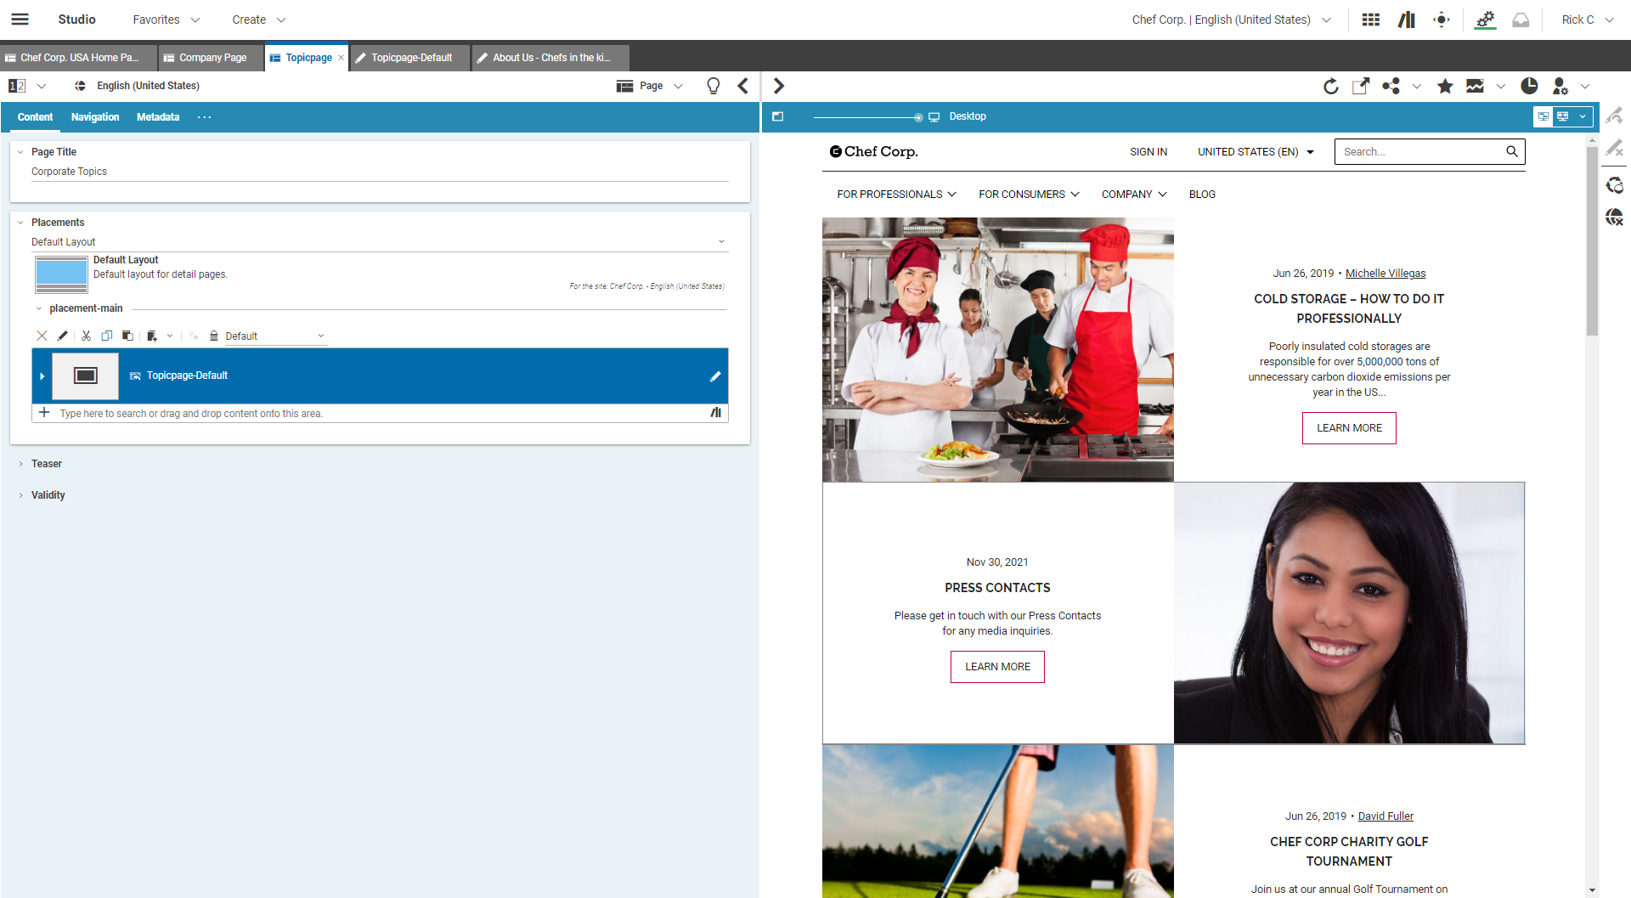Screen dimensions: 1631x898
Task: Open the site selector Chef Corp. English dropdown
Action: click(1231, 20)
